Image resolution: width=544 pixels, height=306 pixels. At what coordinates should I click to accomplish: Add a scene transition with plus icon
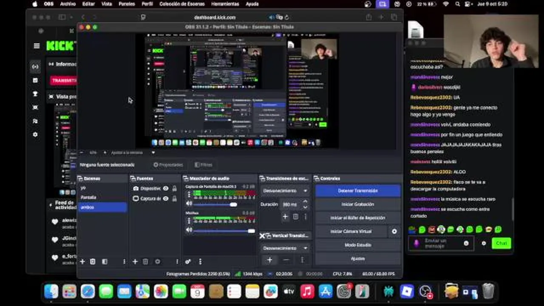click(x=285, y=217)
